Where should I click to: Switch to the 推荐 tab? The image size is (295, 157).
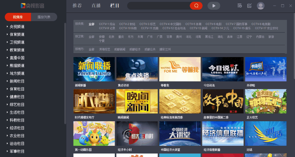point(77,6)
